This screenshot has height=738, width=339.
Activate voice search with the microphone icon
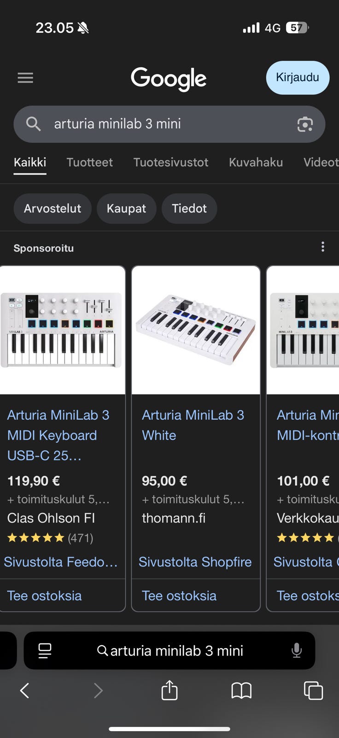point(296,650)
